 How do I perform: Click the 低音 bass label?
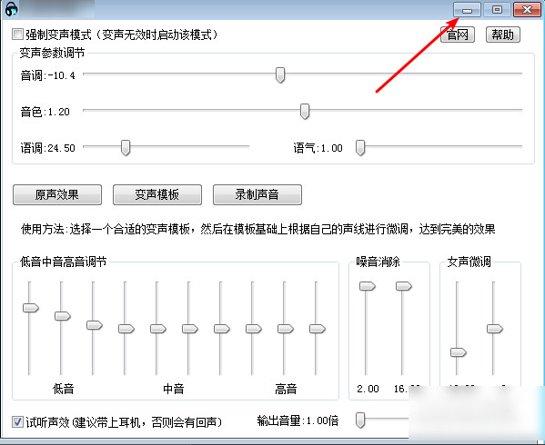click(64, 389)
